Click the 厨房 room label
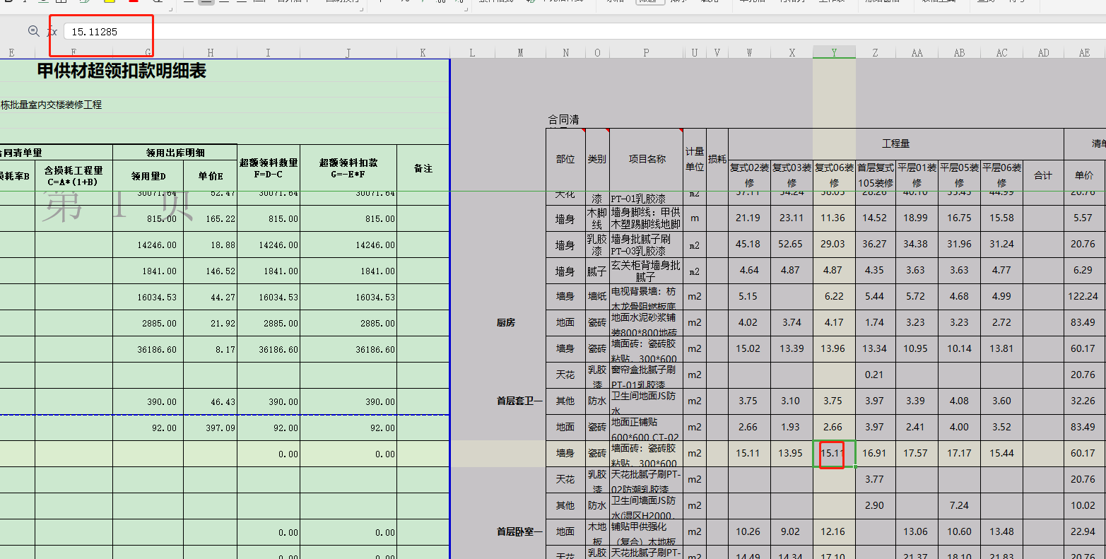The width and height of the screenshot is (1106, 559). [506, 323]
